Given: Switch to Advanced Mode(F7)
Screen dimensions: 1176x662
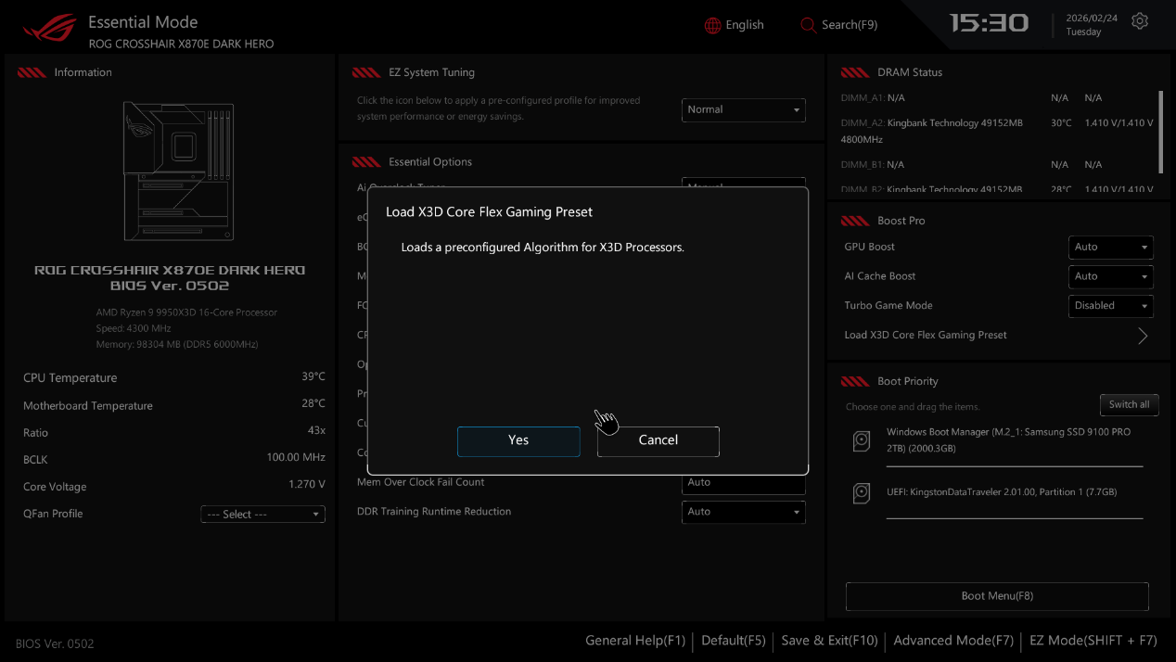Looking at the screenshot, I should (x=952, y=641).
